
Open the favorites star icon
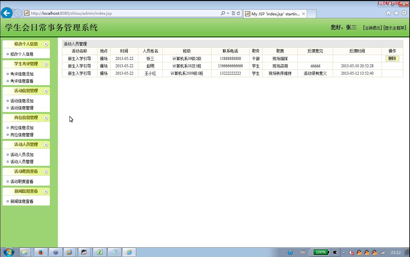[396, 13]
